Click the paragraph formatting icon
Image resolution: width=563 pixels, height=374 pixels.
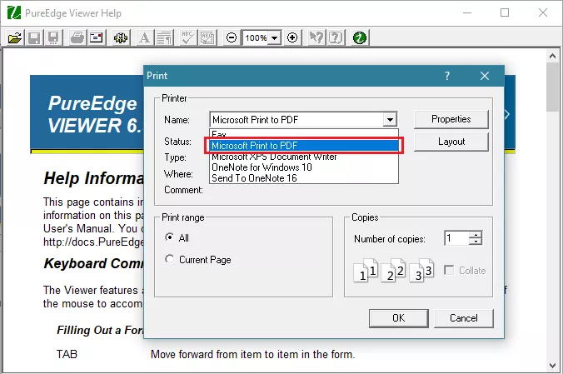coord(164,37)
